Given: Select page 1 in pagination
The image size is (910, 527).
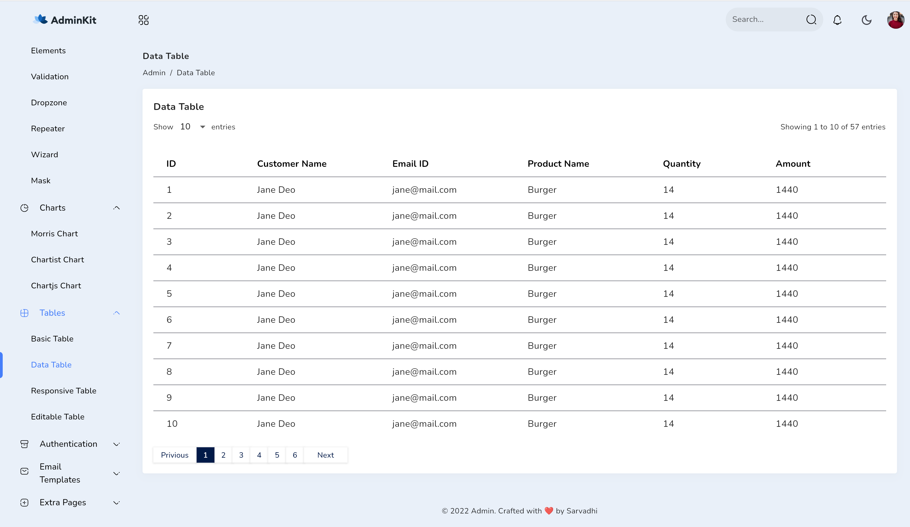Looking at the screenshot, I should [205, 455].
